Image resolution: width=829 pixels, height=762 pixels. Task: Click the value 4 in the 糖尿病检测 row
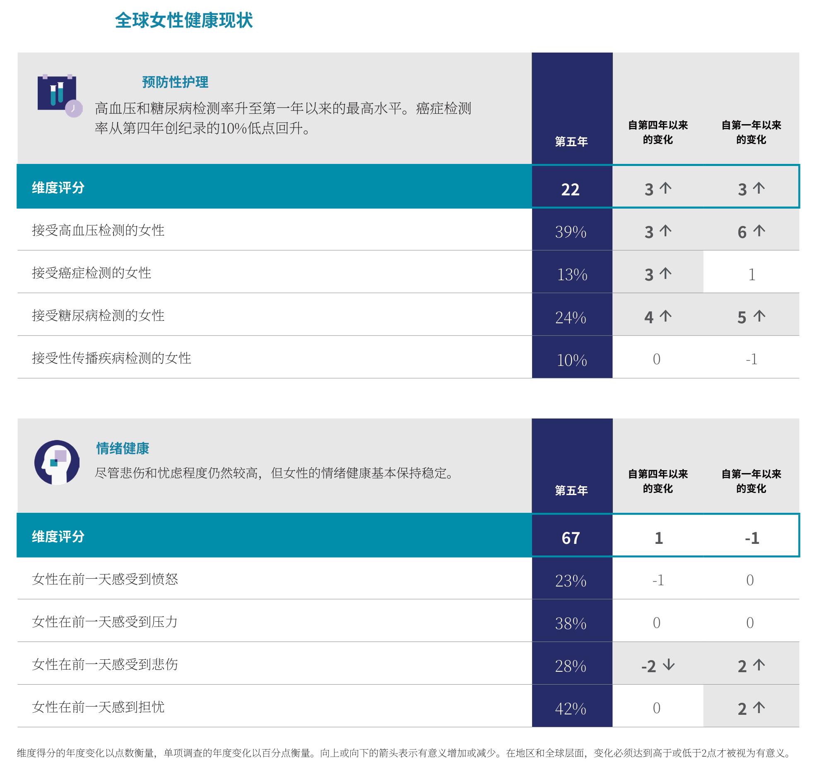[x=649, y=317]
